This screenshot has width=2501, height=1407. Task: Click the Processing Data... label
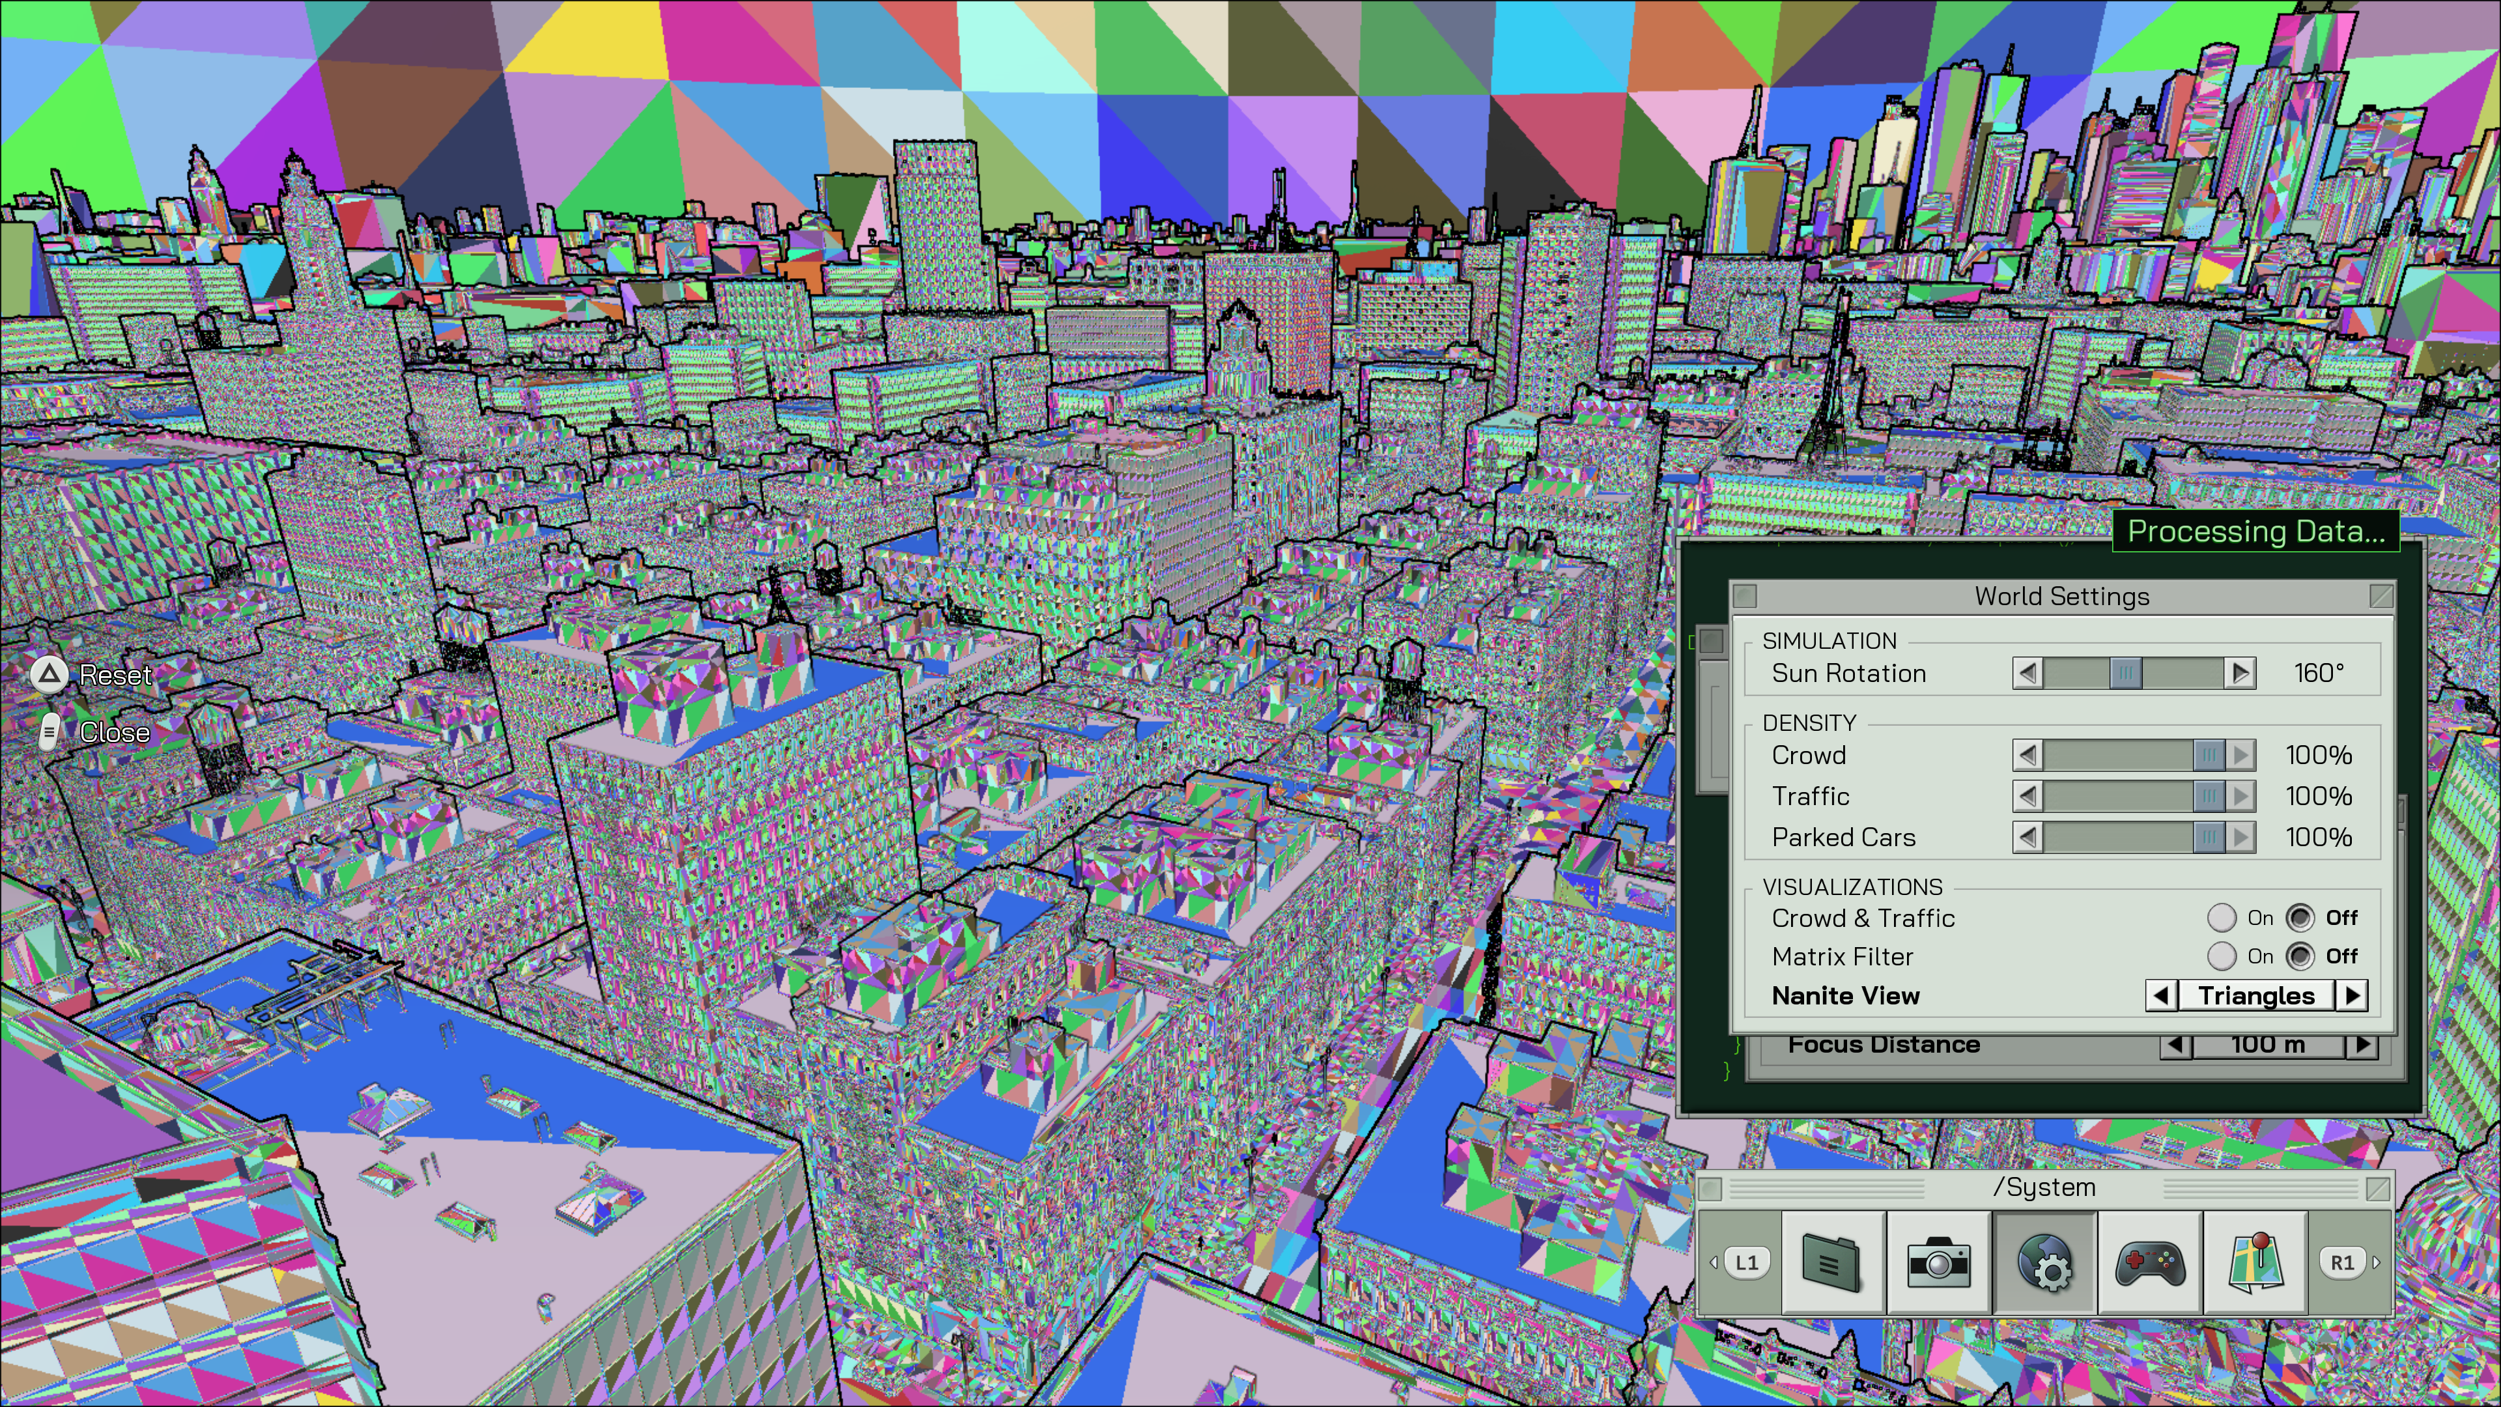tap(2256, 531)
